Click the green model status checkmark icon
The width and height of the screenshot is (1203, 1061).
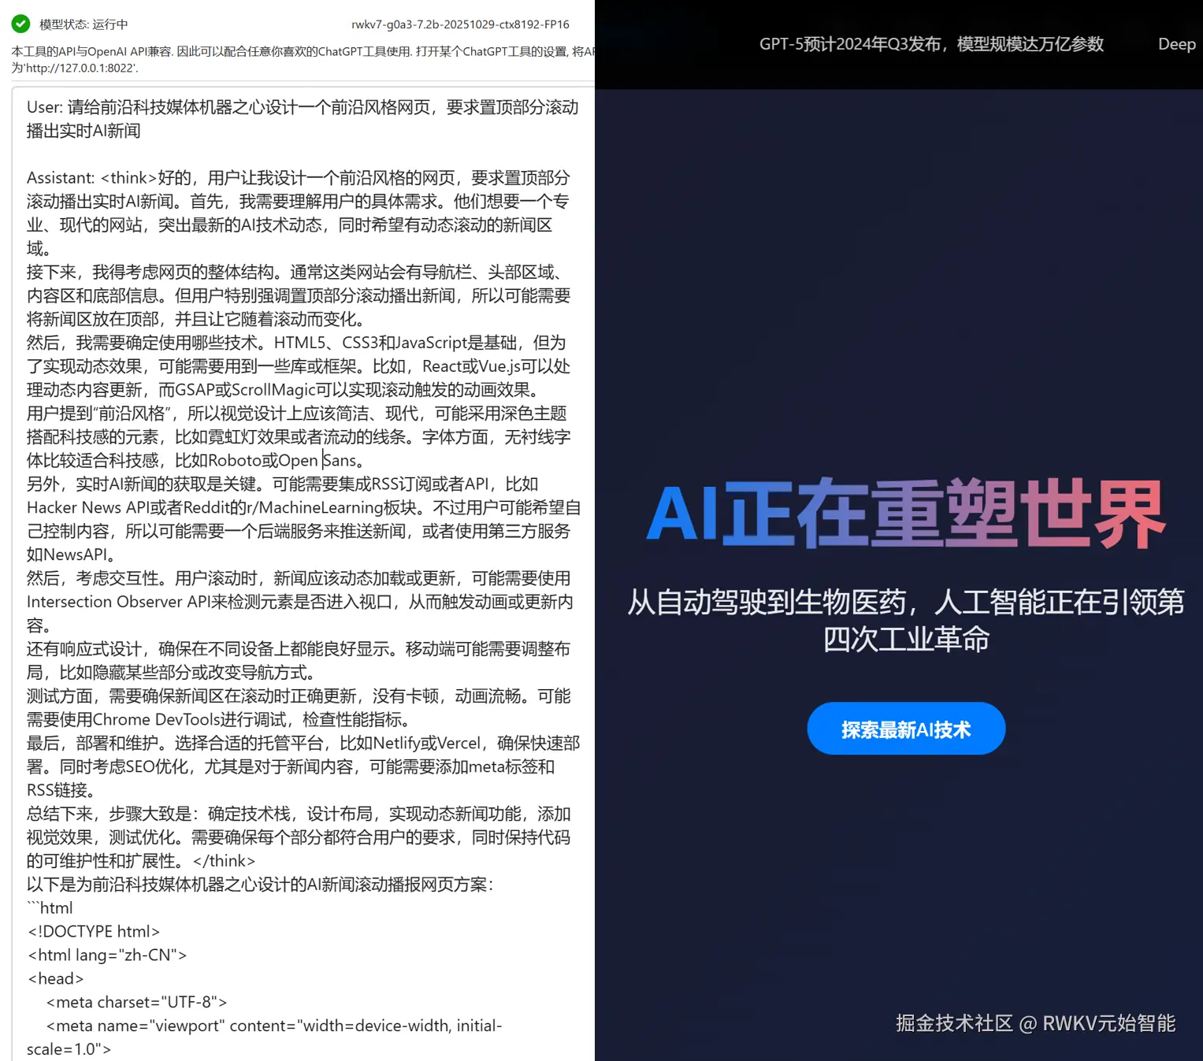pyautogui.click(x=21, y=24)
